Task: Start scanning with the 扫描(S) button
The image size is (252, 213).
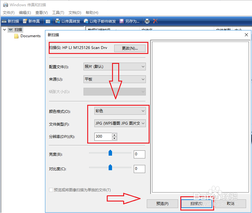Action: click(x=197, y=204)
